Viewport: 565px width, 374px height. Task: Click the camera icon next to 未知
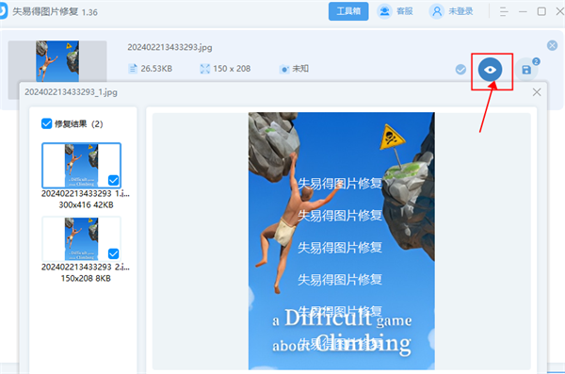coord(284,69)
